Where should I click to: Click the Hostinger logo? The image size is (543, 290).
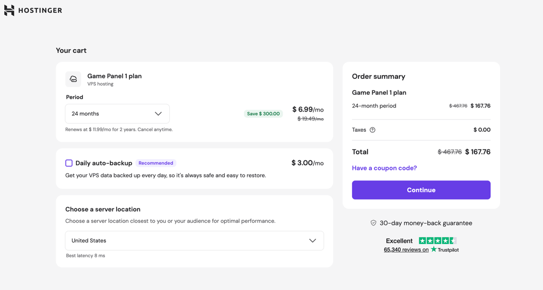pos(33,11)
